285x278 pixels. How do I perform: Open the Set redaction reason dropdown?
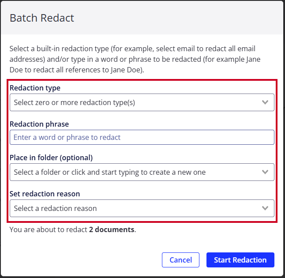142,208
